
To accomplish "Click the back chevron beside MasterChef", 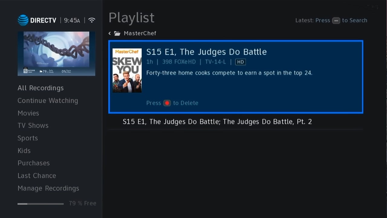I will click(x=110, y=33).
